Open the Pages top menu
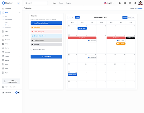 [61, 3]
